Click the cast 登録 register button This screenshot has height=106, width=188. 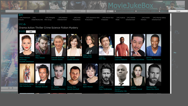point(31,32)
